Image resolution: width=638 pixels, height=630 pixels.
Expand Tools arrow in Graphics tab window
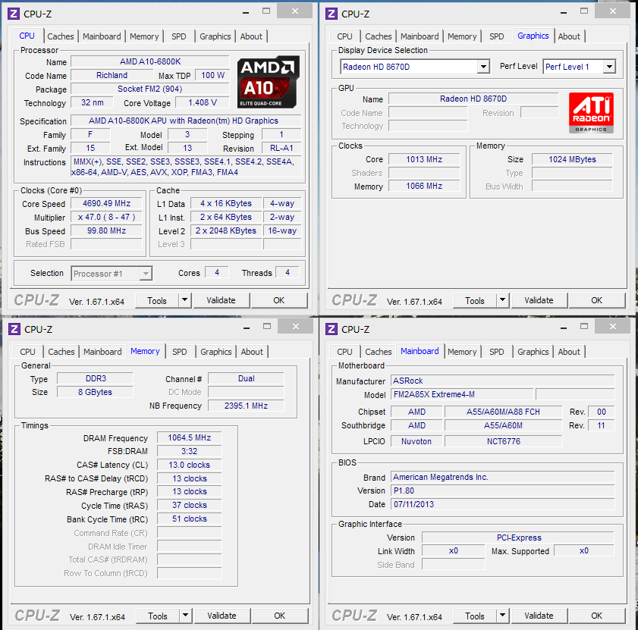[x=502, y=300]
